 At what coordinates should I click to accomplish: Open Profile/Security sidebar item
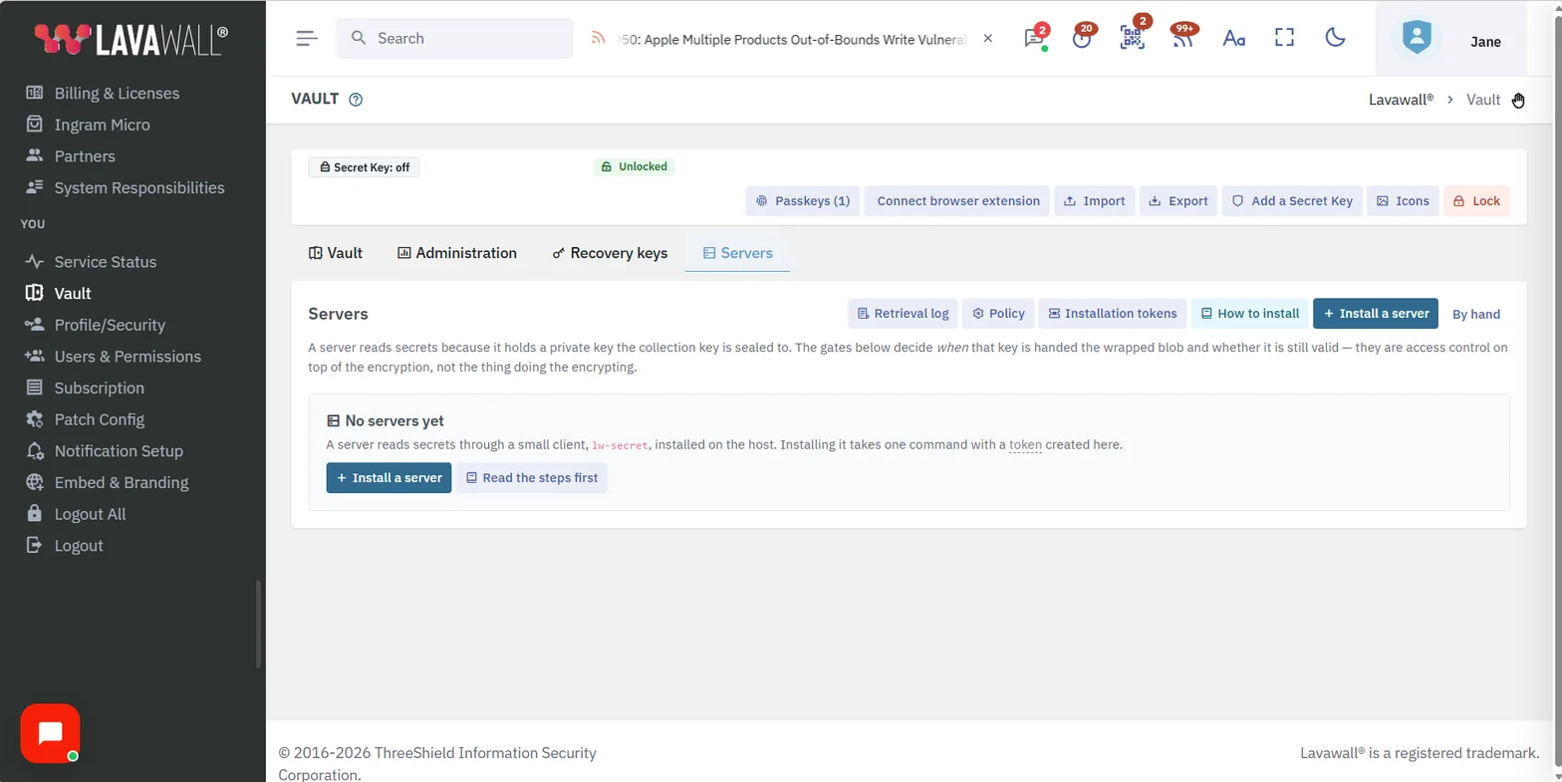coord(110,325)
